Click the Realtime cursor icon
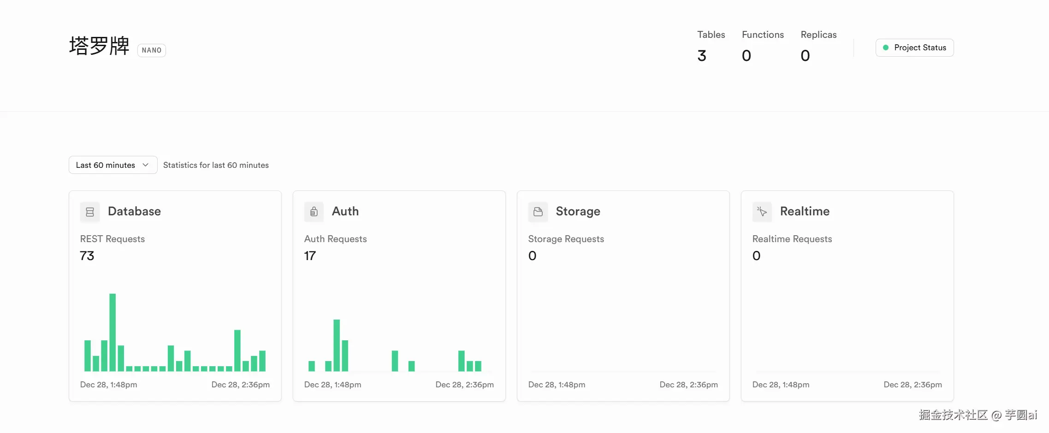The width and height of the screenshot is (1049, 433). (762, 212)
